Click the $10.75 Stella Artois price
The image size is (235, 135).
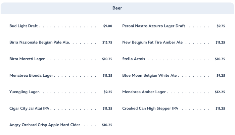(220, 59)
